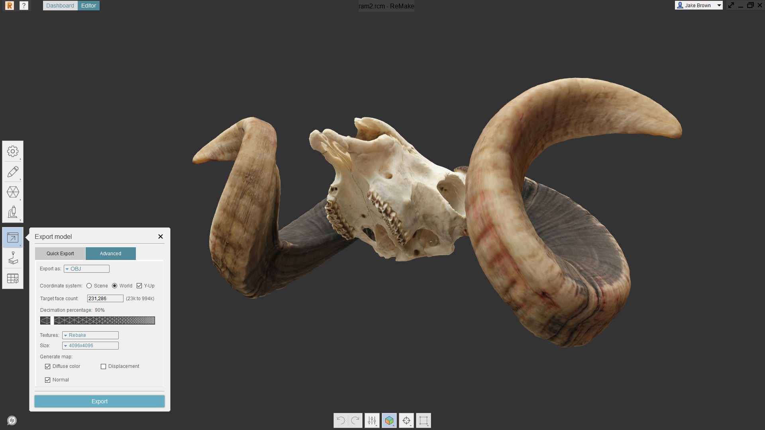Change texture size via 4096x4096 dropdown

point(90,345)
